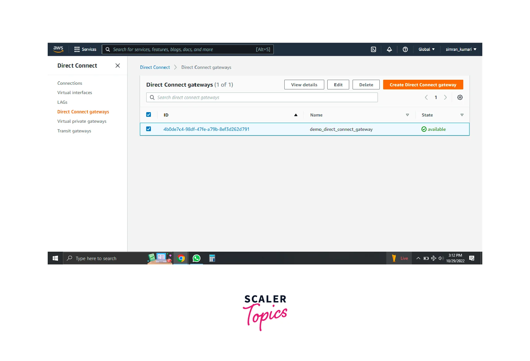Screen dimensions: 530x361
Task: Open the help question mark icon
Action: 405,50
